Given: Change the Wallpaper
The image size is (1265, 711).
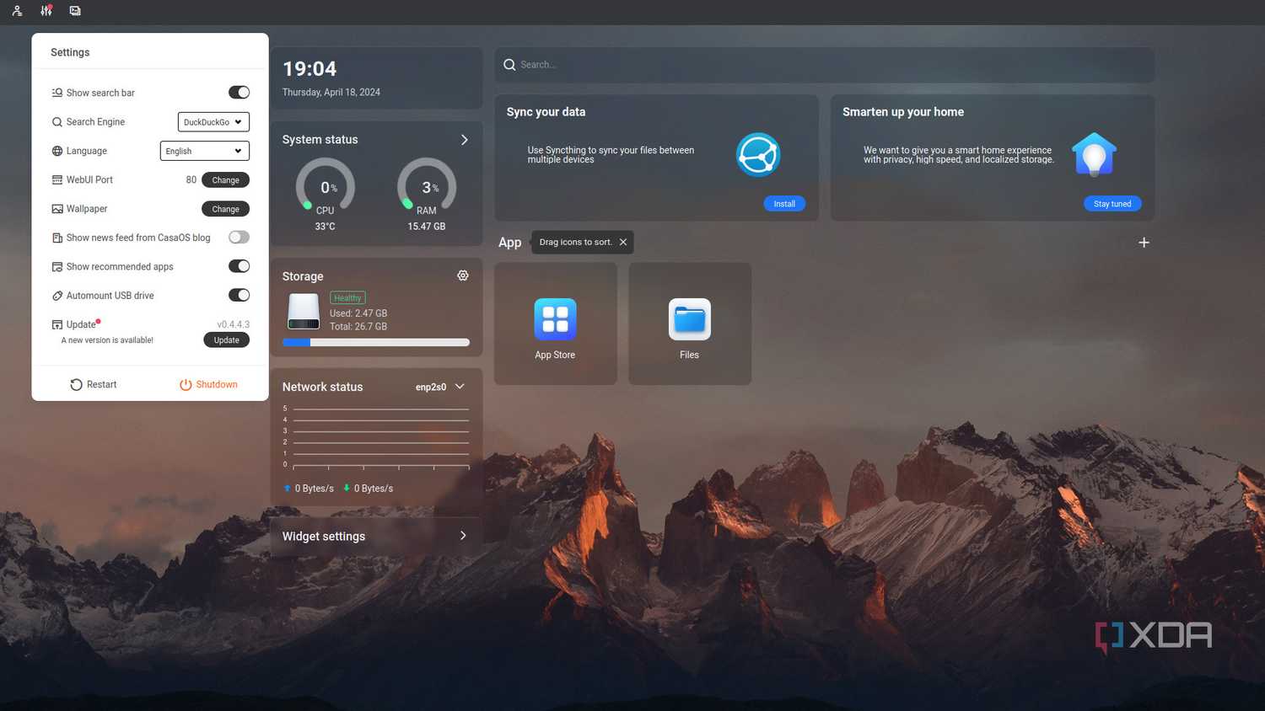Looking at the screenshot, I should [x=225, y=209].
